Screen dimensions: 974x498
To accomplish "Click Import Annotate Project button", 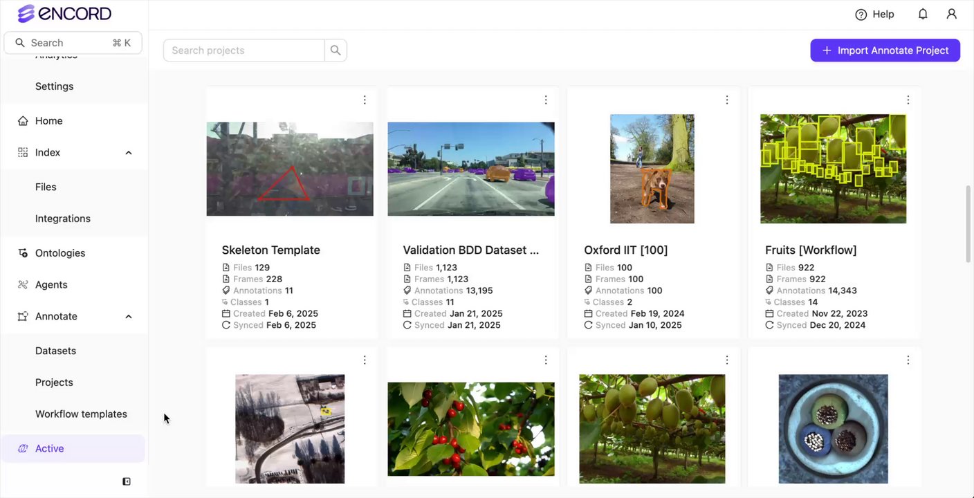I will pos(885,50).
